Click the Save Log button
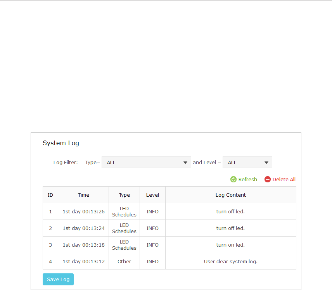Viewport: 332px width, 290px height. pos(58,280)
